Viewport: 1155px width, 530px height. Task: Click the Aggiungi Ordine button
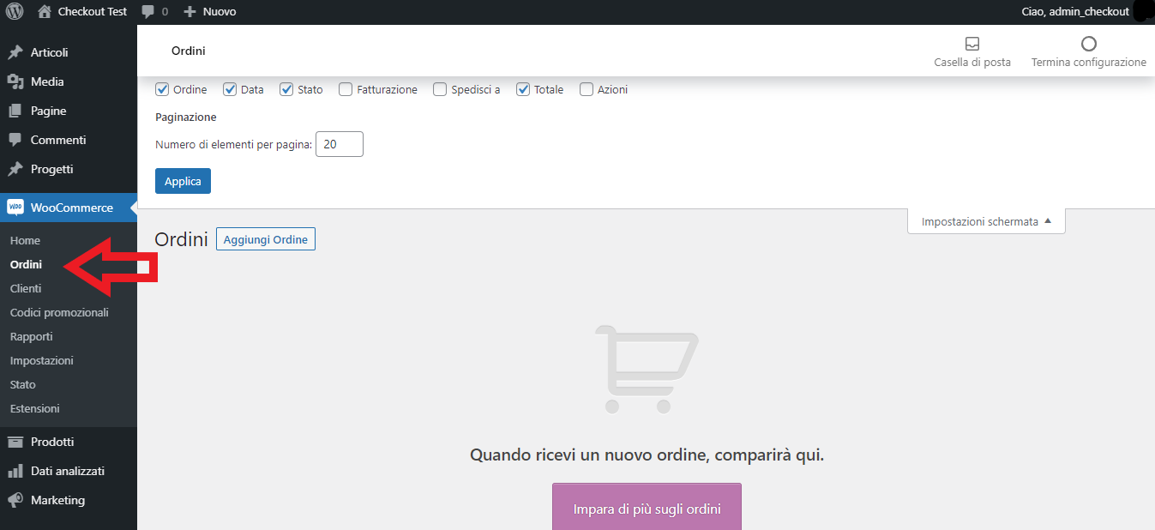pos(265,239)
